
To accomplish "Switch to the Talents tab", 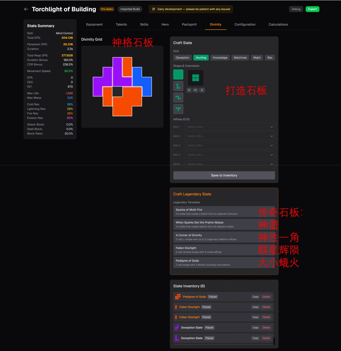I will 121,25.
